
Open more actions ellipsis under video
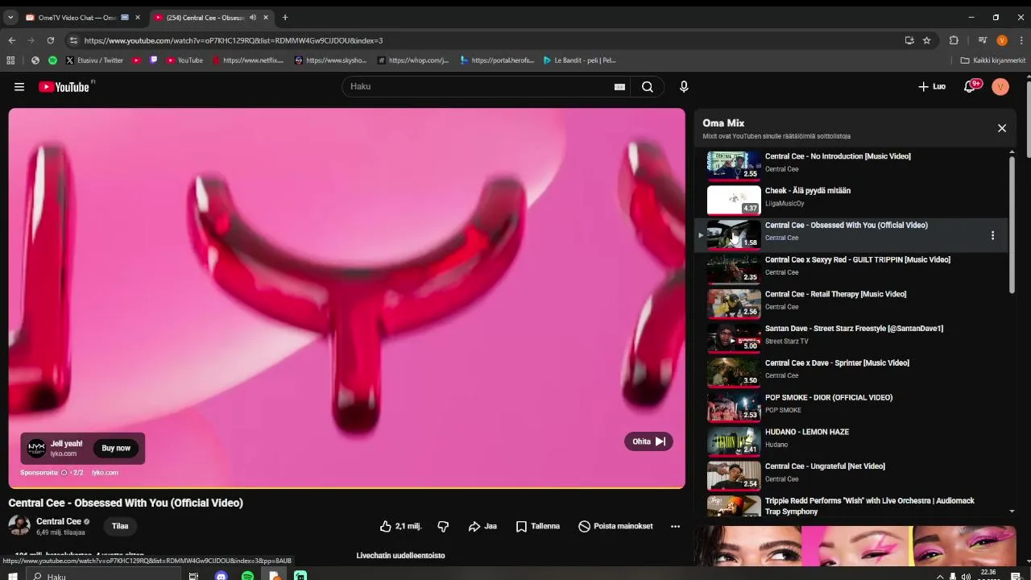675,526
